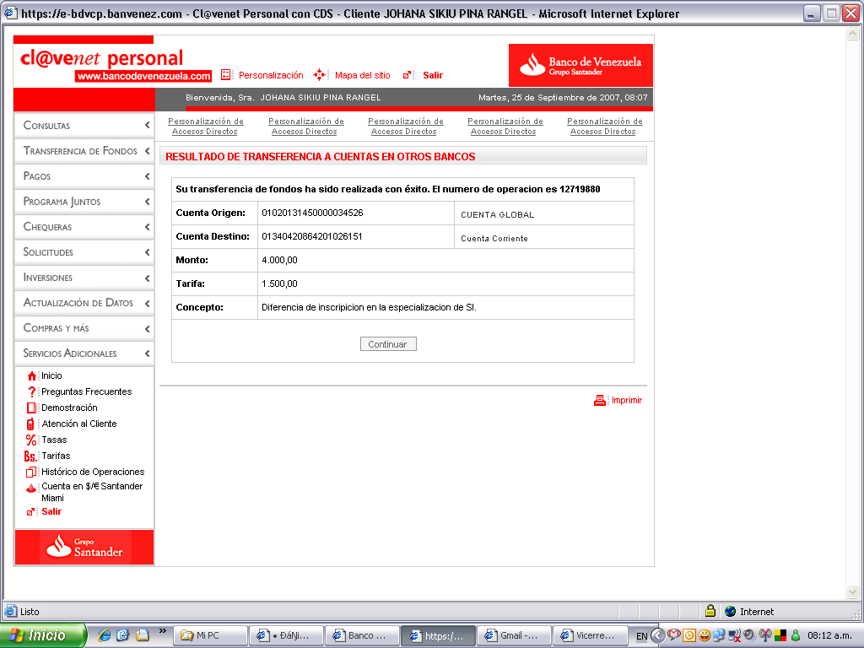Click Cuenta Destino number 01340420864201026151

312,236
